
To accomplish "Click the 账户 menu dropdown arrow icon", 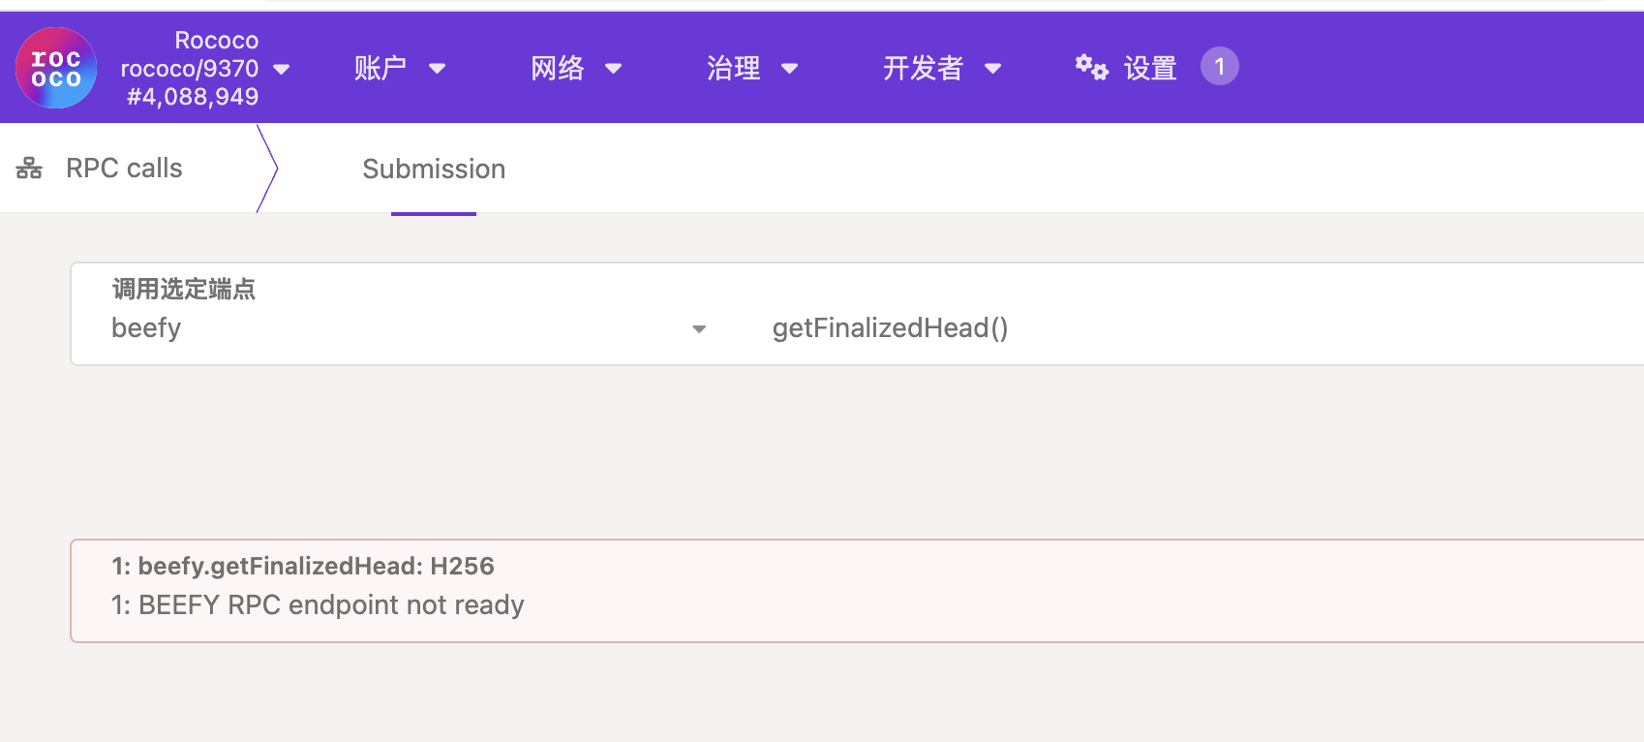I will click(x=438, y=69).
